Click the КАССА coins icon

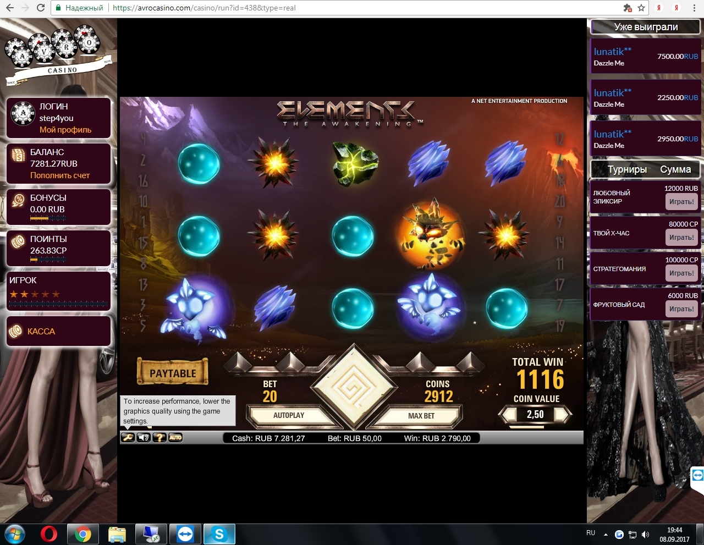pos(15,332)
